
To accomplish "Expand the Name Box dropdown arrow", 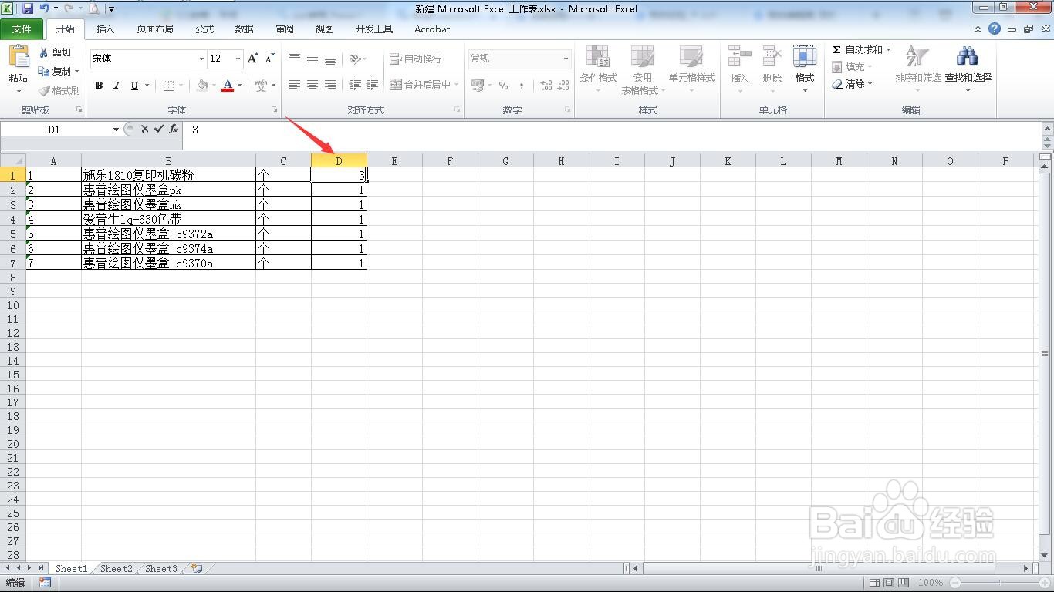I will coord(116,129).
